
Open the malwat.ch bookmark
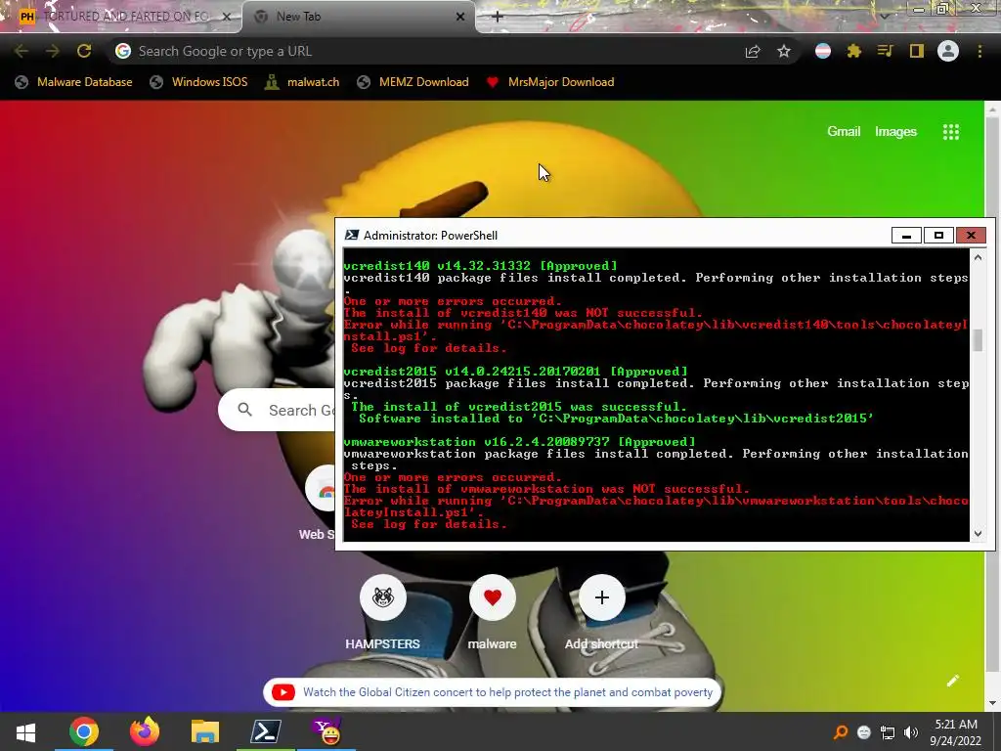tap(303, 82)
